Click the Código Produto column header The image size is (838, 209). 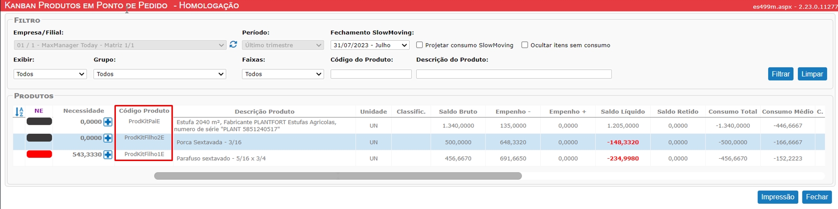[x=144, y=111]
